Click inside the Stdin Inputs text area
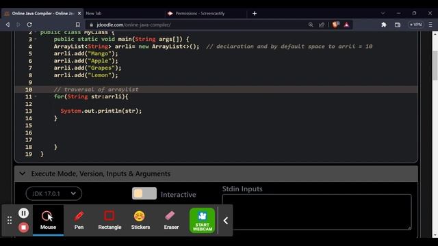 317,212
